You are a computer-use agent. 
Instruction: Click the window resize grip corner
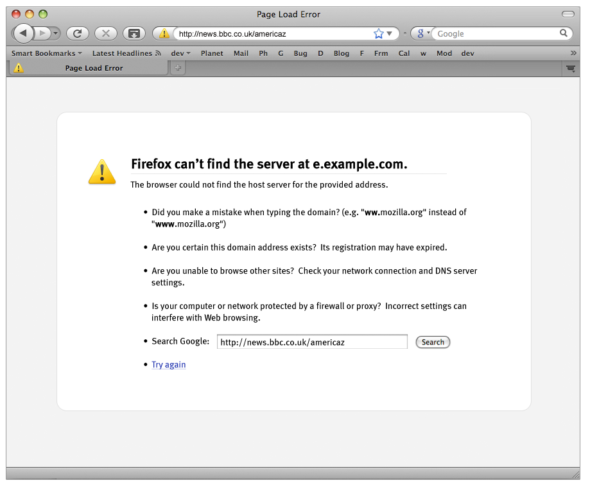[575, 474]
